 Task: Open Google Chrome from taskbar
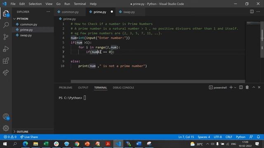coord(77,144)
